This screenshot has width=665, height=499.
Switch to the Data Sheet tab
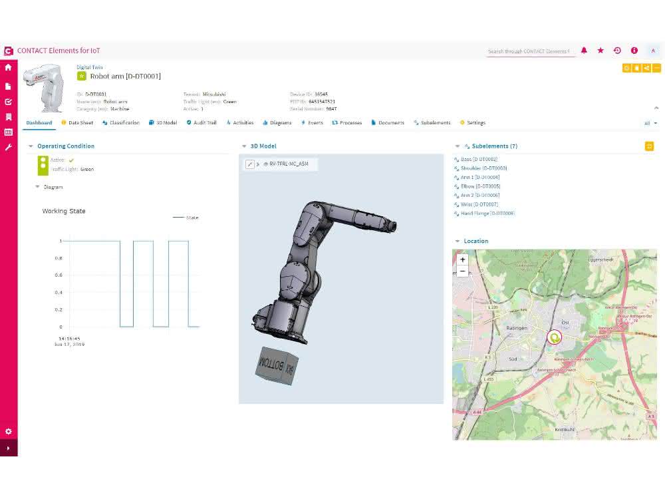(77, 122)
